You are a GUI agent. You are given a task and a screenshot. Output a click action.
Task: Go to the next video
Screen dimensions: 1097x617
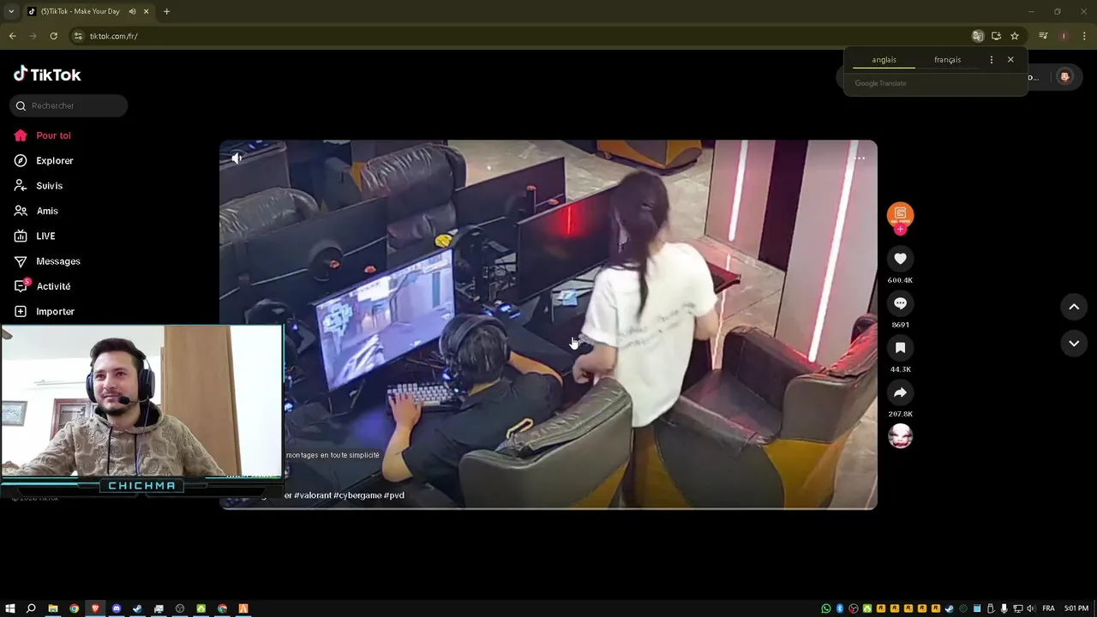pyautogui.click(x=1074, y=343)
